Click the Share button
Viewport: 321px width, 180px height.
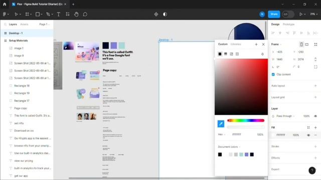(x=274, y=14)
